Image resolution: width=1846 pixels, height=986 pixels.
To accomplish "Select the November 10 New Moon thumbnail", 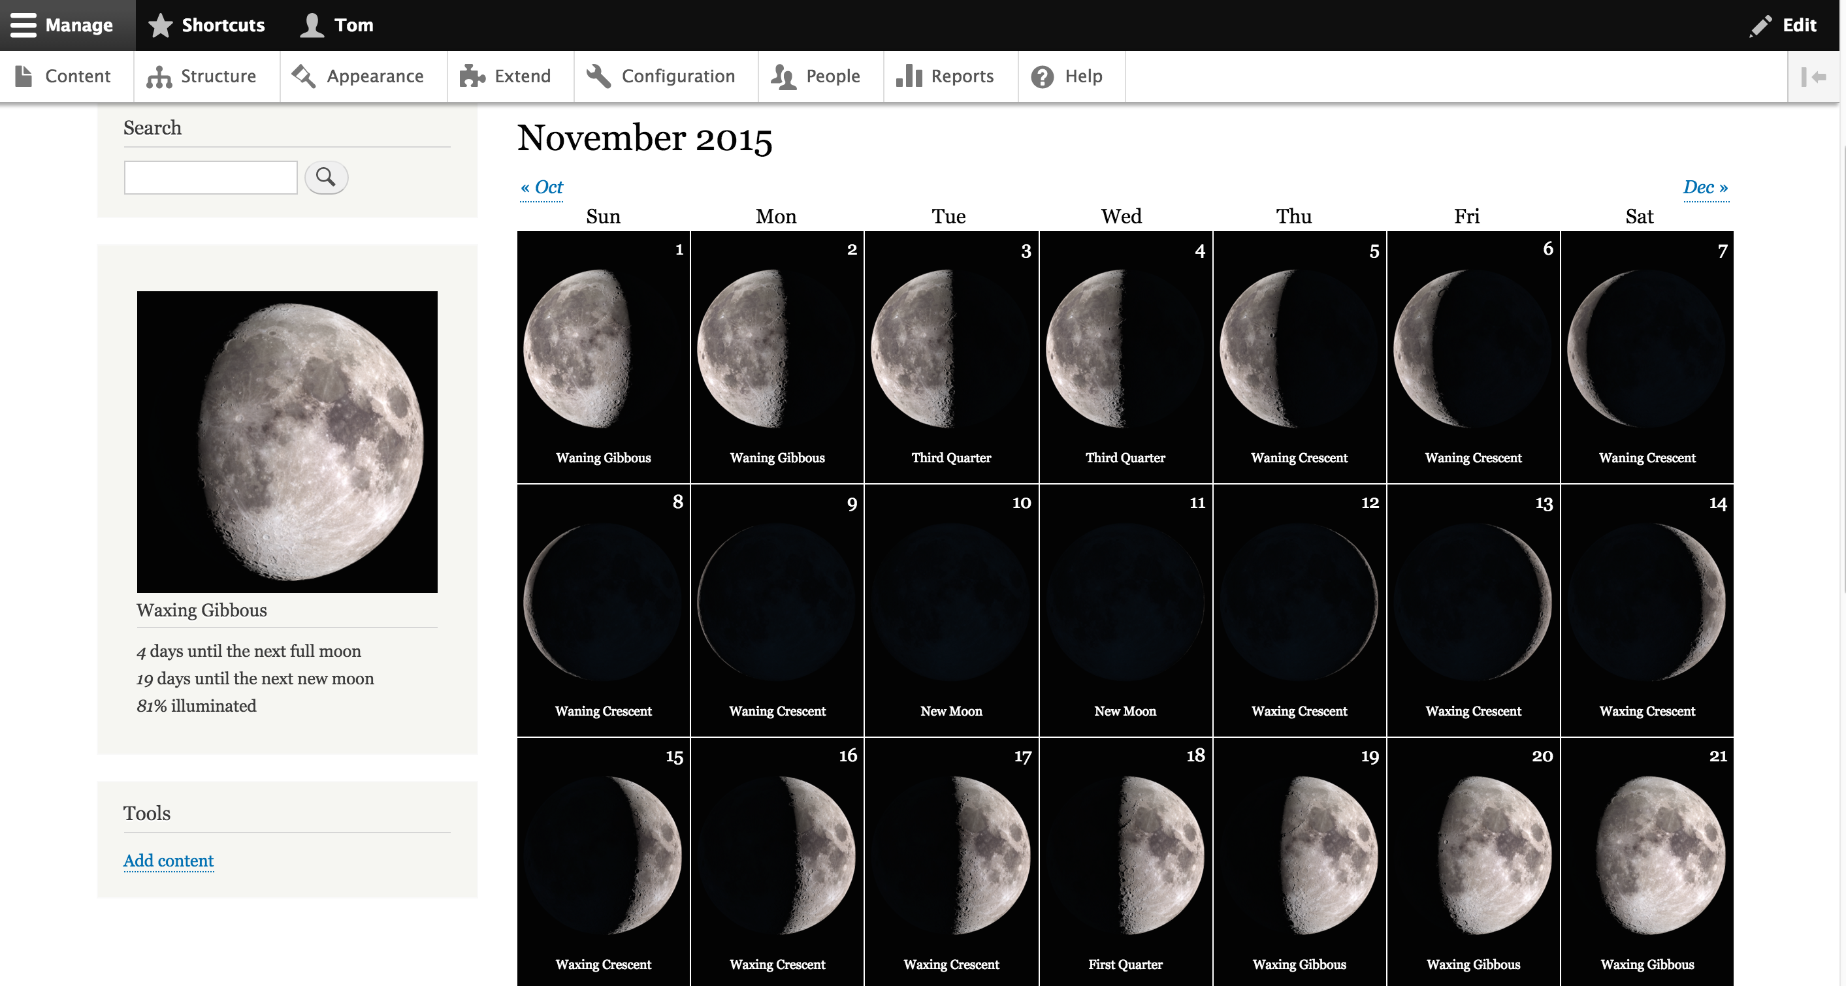I will click(x=951, y=600).
